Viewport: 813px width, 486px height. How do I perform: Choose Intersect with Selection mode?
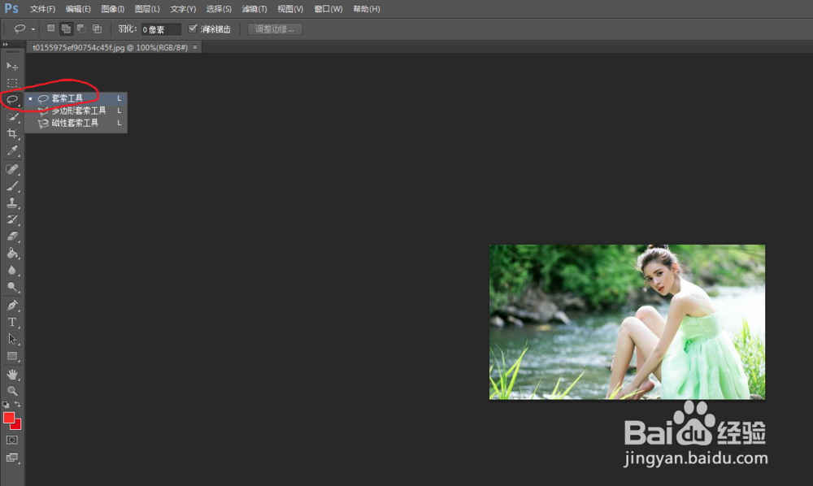click(x=97, y=28)
